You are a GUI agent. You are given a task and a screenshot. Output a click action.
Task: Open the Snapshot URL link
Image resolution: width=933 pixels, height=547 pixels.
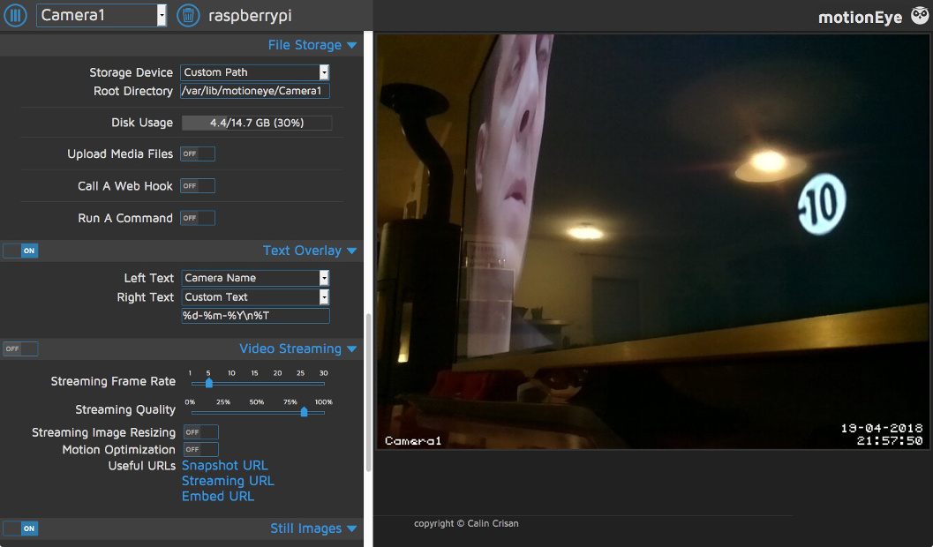coord(224,465)
